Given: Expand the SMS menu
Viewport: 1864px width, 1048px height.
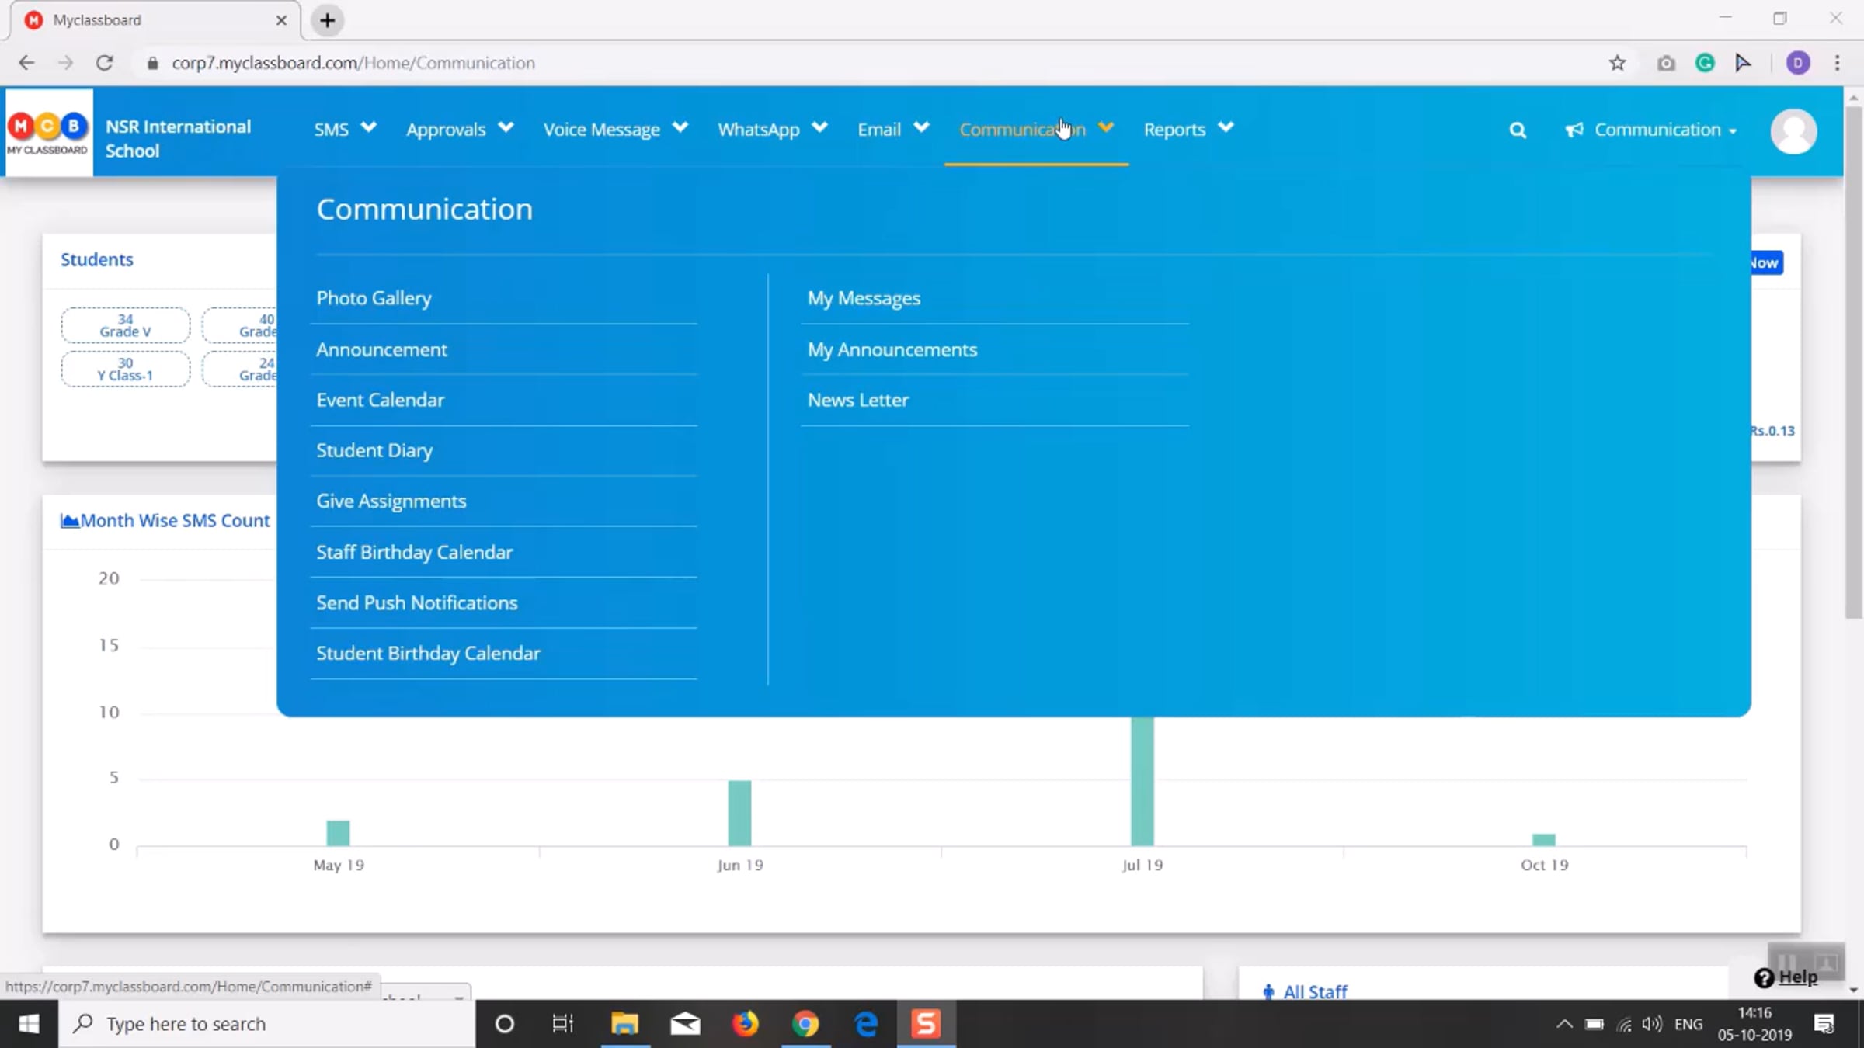Looking at the screenshot, I should click(x=345, y=129).
